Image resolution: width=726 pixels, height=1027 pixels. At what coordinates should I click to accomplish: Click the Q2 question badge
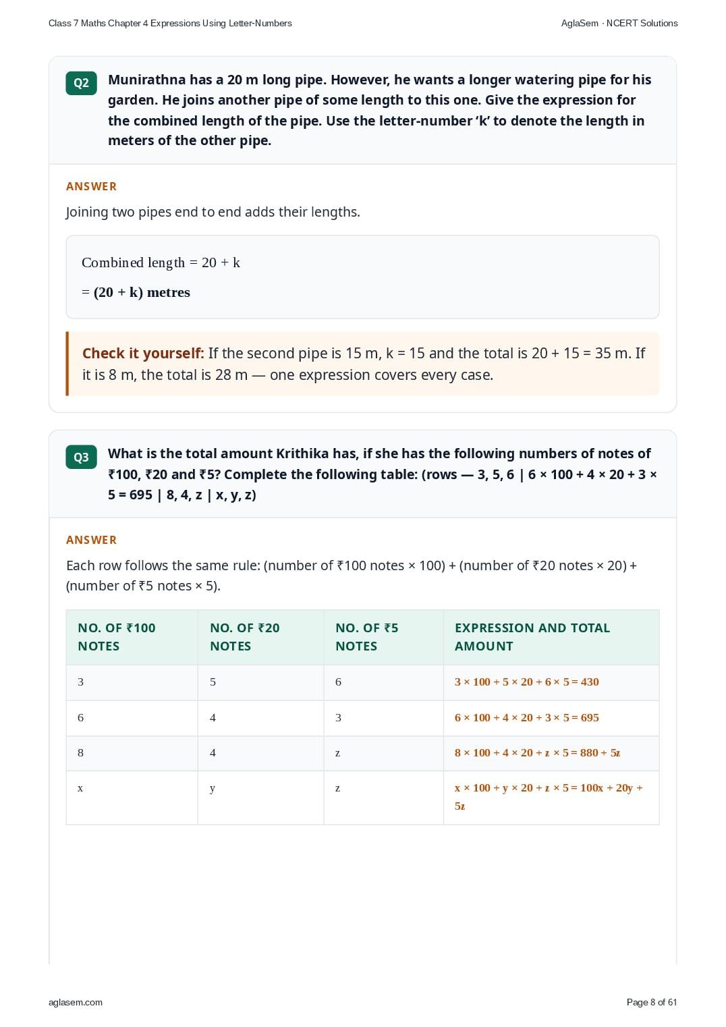(81, 83)
